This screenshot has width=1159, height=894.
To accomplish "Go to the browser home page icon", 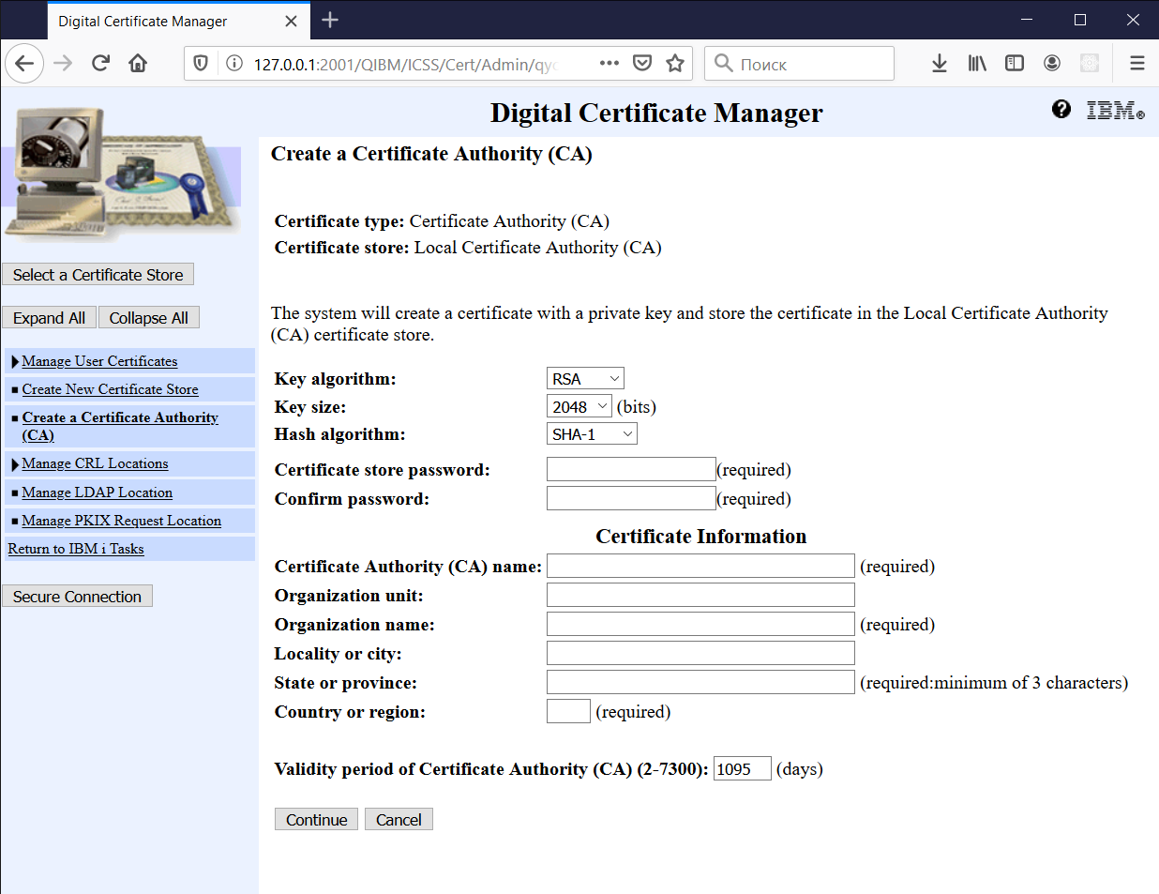I will pyautogui.click(x=138, y=63).
